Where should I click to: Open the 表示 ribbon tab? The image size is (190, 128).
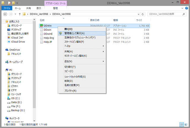39,8
